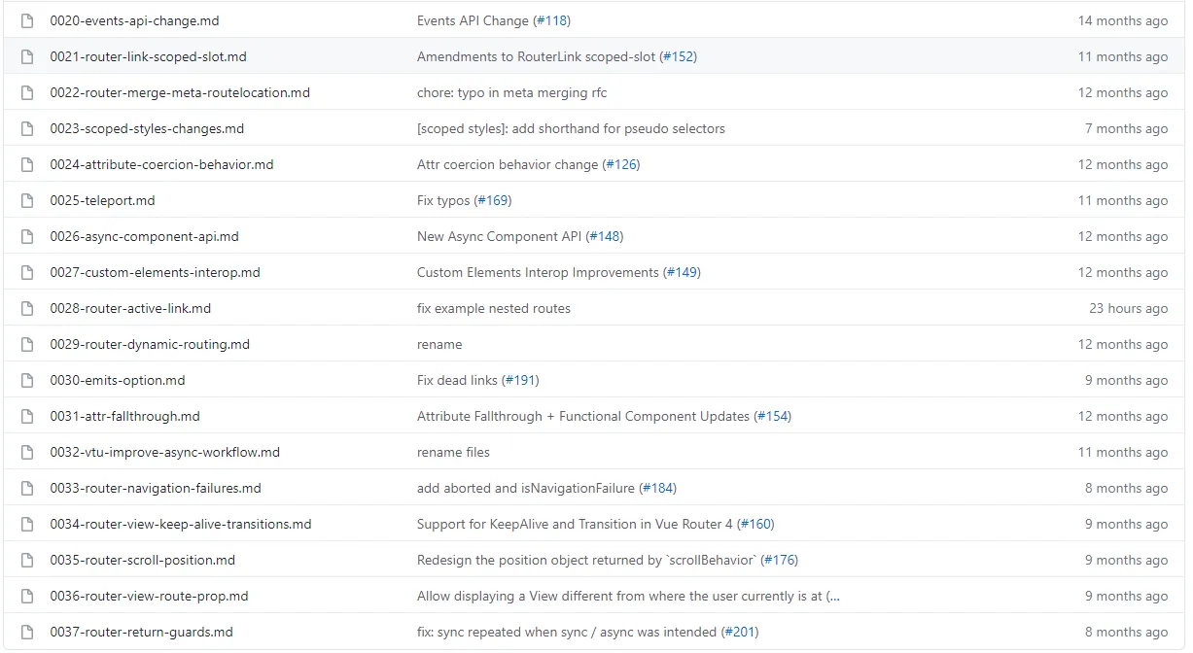The width and height of the screenshot is (1193, 653).
Task: Open commit 'Attribute Fallthrough + Functional Component Updates'
Action: [x=583, y=416]
